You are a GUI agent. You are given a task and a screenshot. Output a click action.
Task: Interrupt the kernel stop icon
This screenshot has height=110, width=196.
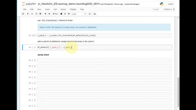click(x=61, y=14)
